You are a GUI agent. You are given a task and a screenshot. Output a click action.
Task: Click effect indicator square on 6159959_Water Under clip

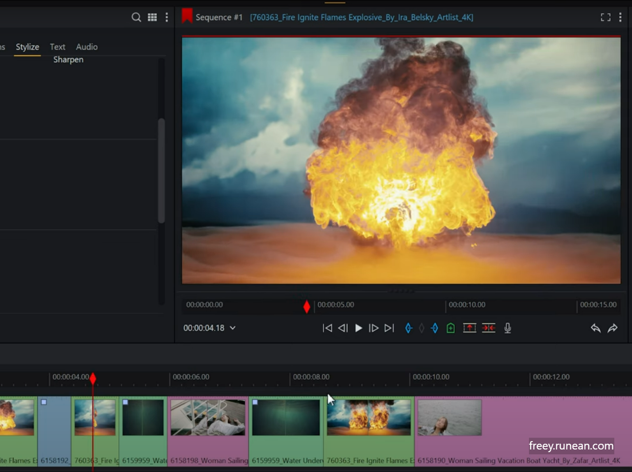click(x=255, y=402)
